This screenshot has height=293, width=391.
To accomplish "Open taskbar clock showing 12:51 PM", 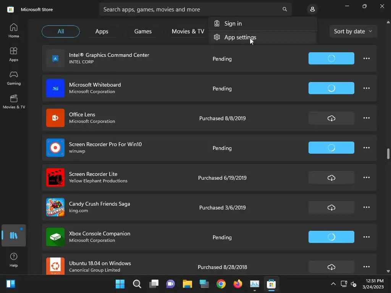I will (373, 284).
